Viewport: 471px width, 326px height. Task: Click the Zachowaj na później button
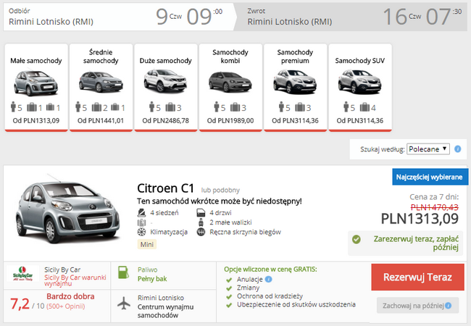click(x=417, y=306)
